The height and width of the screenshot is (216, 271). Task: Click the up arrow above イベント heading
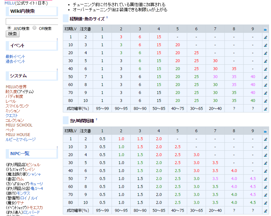tap(57, 40)
